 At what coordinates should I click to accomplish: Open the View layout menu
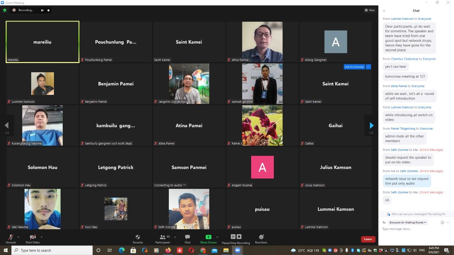pos(370,10)
